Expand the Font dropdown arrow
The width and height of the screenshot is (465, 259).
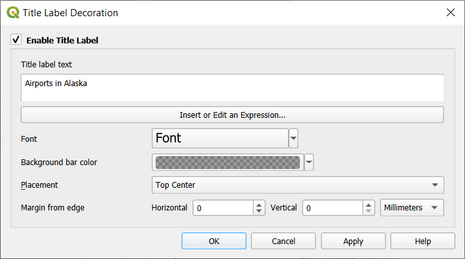click(294, 139)
